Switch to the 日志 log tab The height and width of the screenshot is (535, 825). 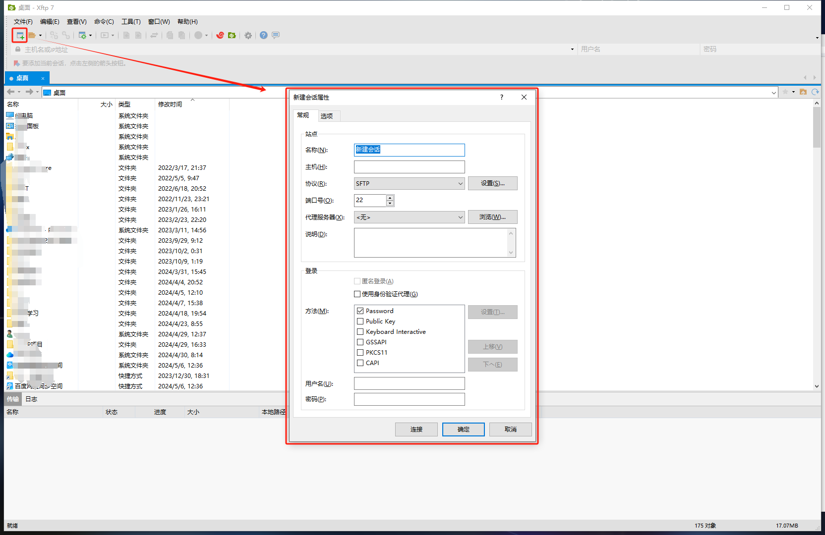31,399
